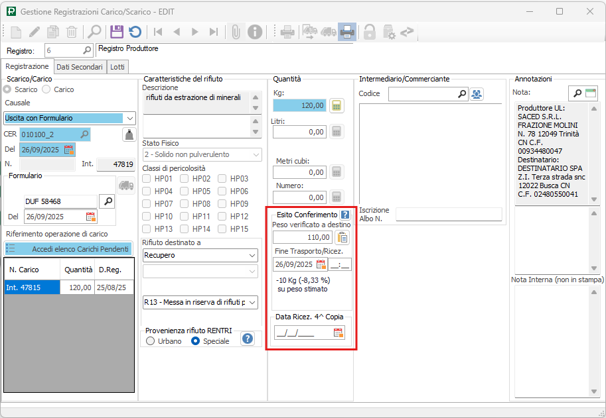This screenshot has height=418, width=606.
Task: Expand the Causale dropdown
Action: [130, 118]
